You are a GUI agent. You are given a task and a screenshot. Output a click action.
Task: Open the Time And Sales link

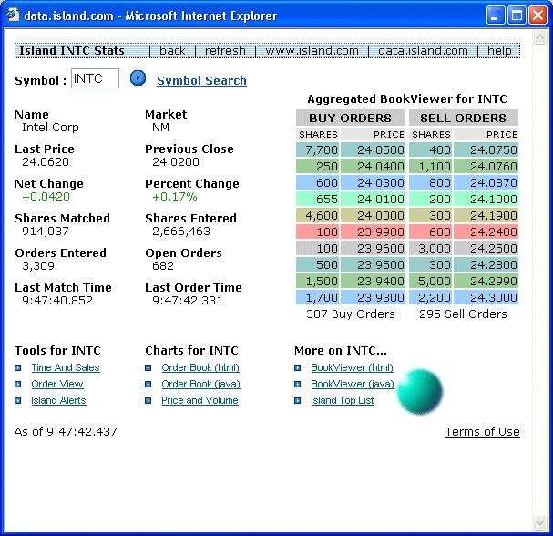click(x=66, y=367)
